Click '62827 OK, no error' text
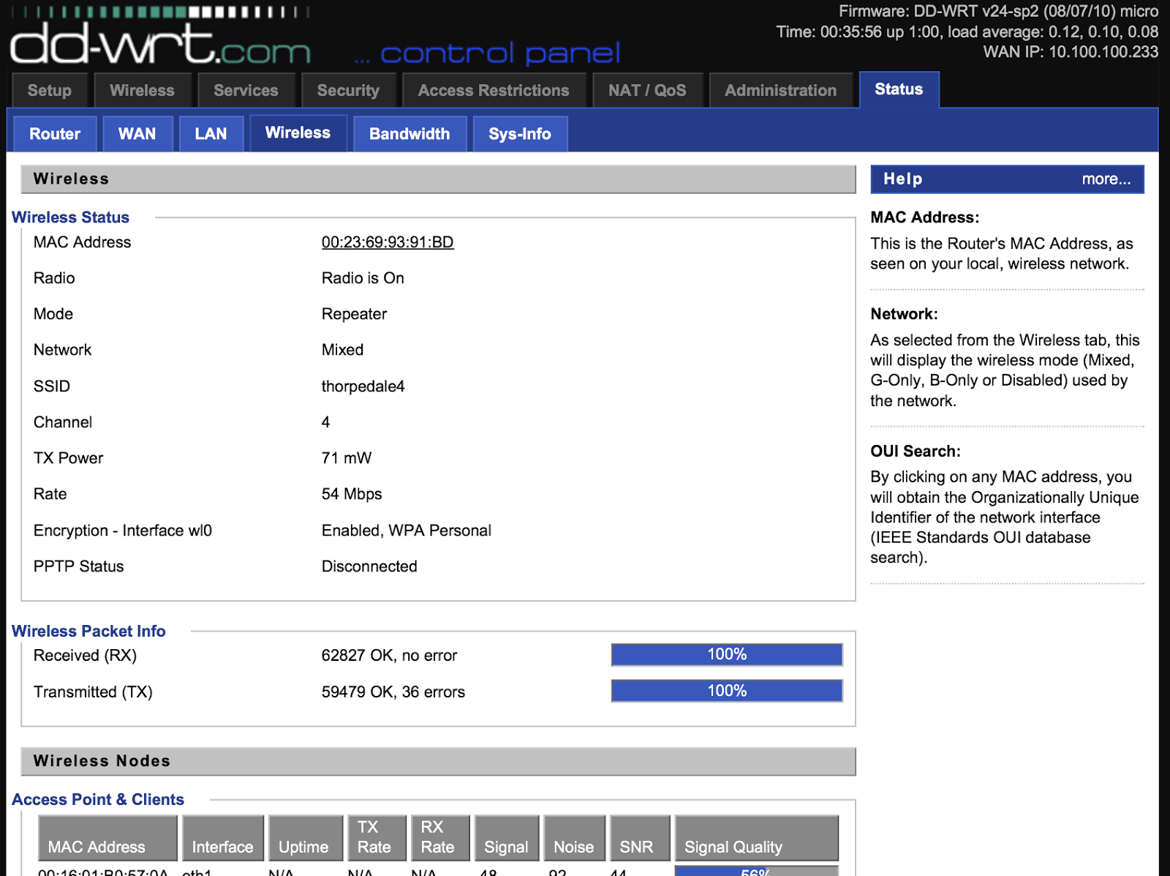 [x=389, y=656]
